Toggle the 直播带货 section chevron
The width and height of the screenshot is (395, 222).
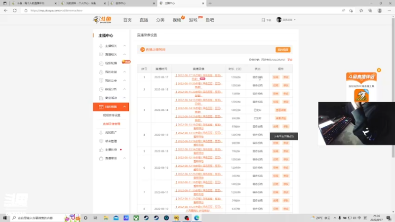click(x=124, y=158)
